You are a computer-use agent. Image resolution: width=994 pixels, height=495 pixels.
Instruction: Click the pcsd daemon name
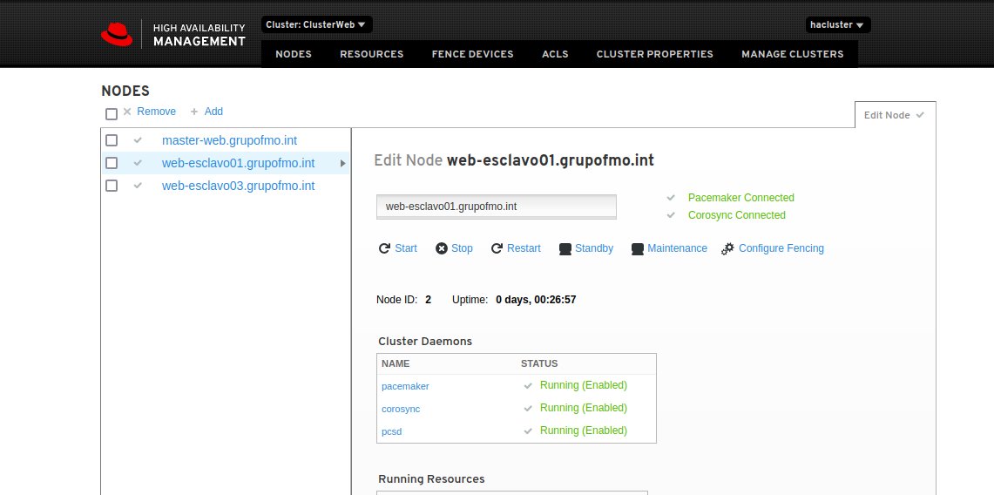pos(392,431)
